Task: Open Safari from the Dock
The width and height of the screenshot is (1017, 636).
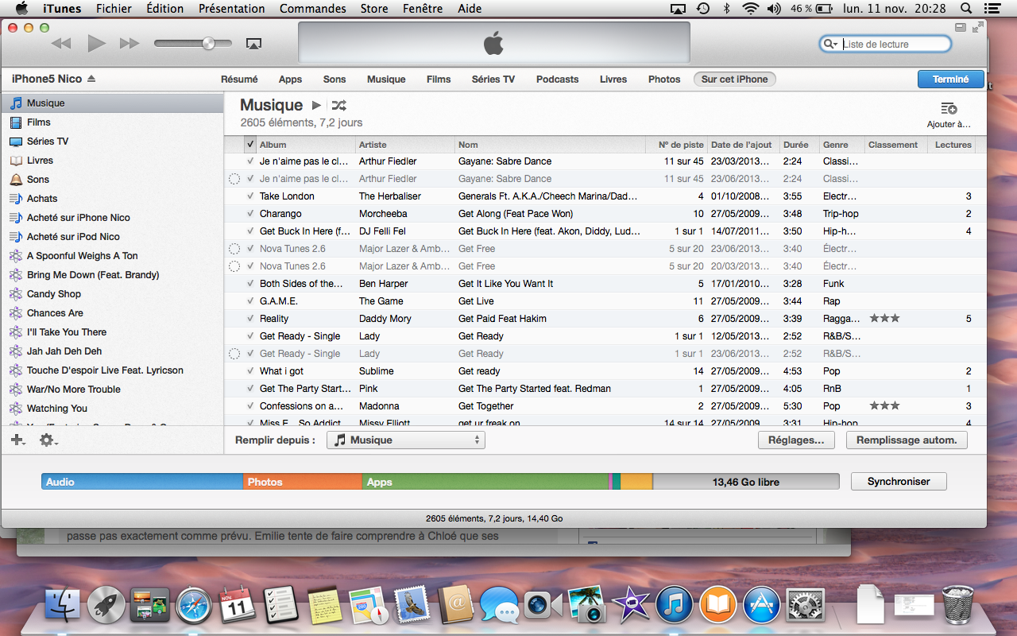Action: [194, 606]
